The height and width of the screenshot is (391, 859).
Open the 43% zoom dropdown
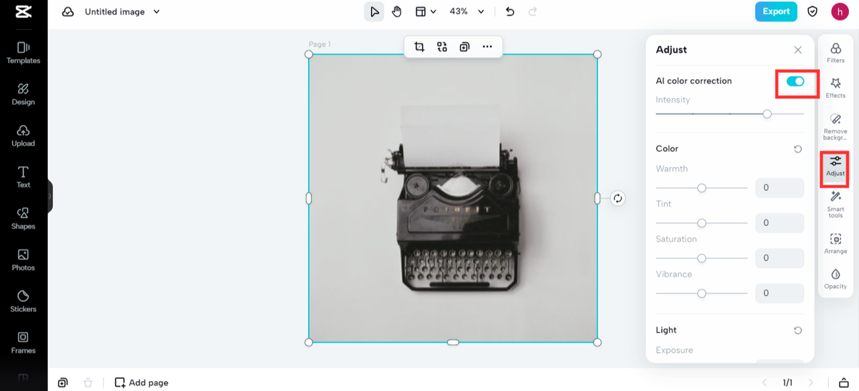[467, 11]
